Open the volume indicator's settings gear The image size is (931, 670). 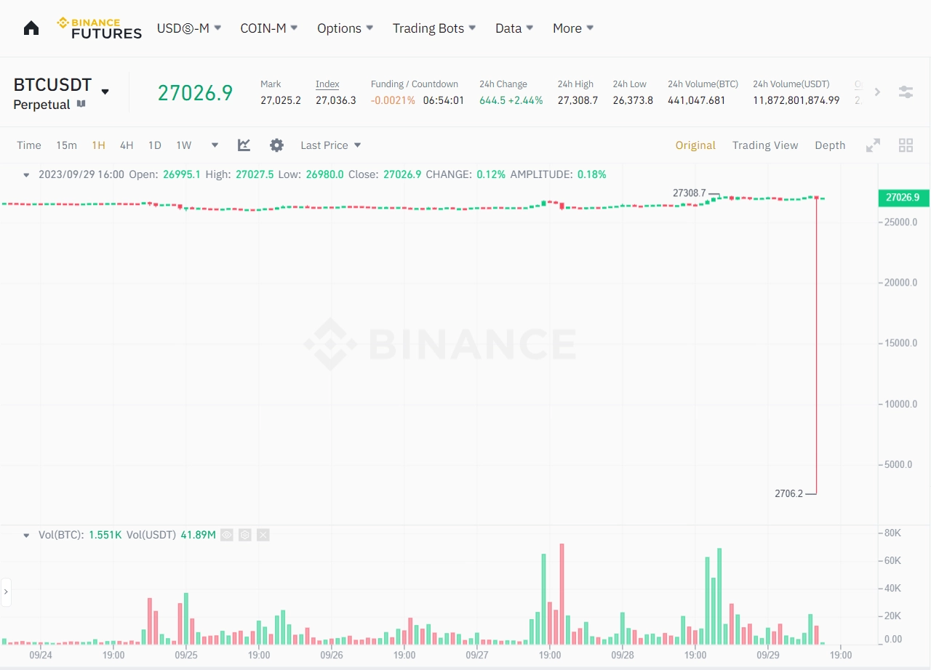coord(244,535)
